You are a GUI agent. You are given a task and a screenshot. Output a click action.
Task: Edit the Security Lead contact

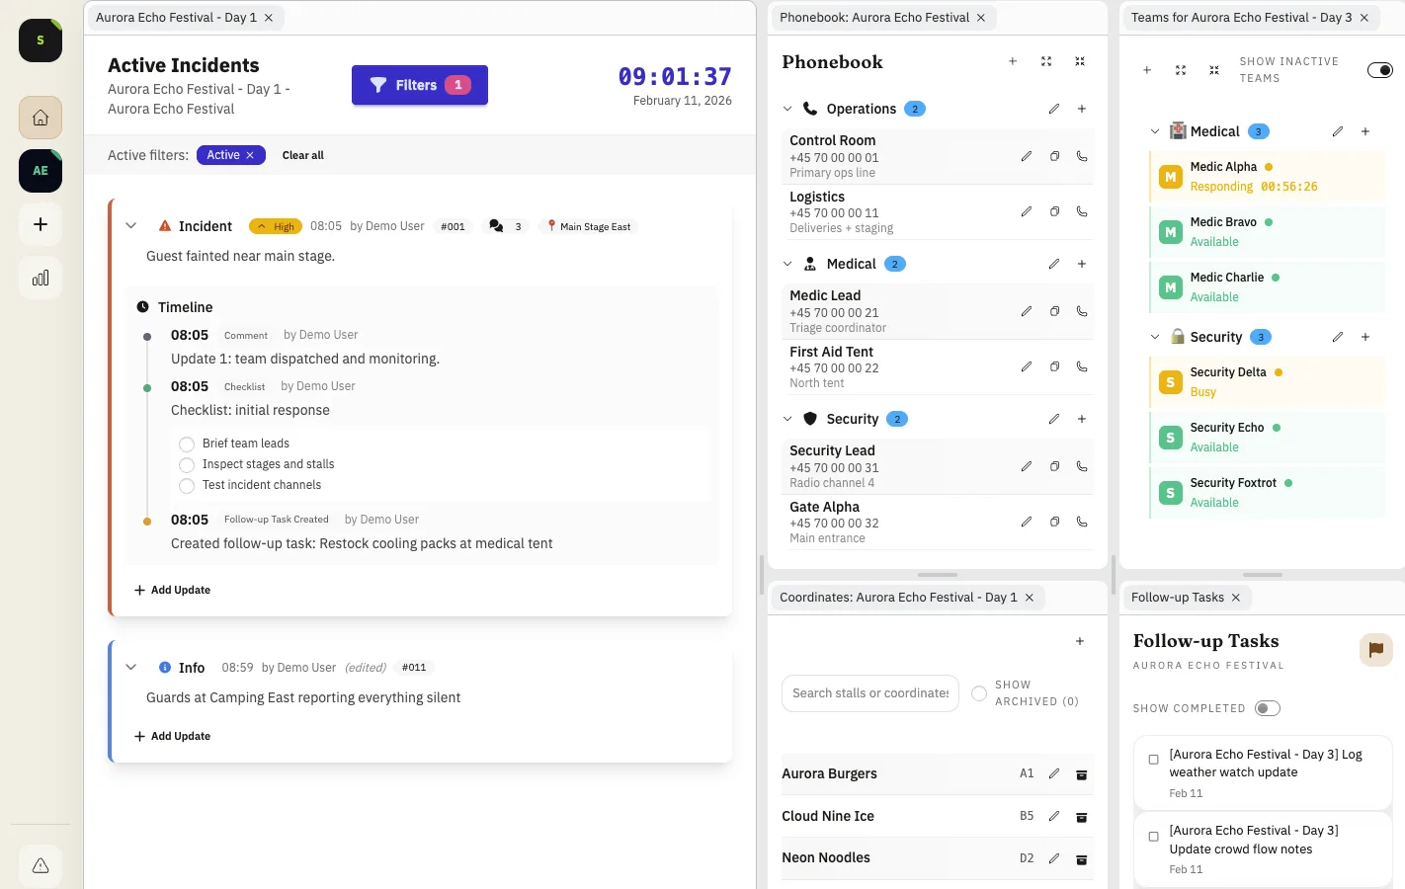click(x=1027, y=465)
